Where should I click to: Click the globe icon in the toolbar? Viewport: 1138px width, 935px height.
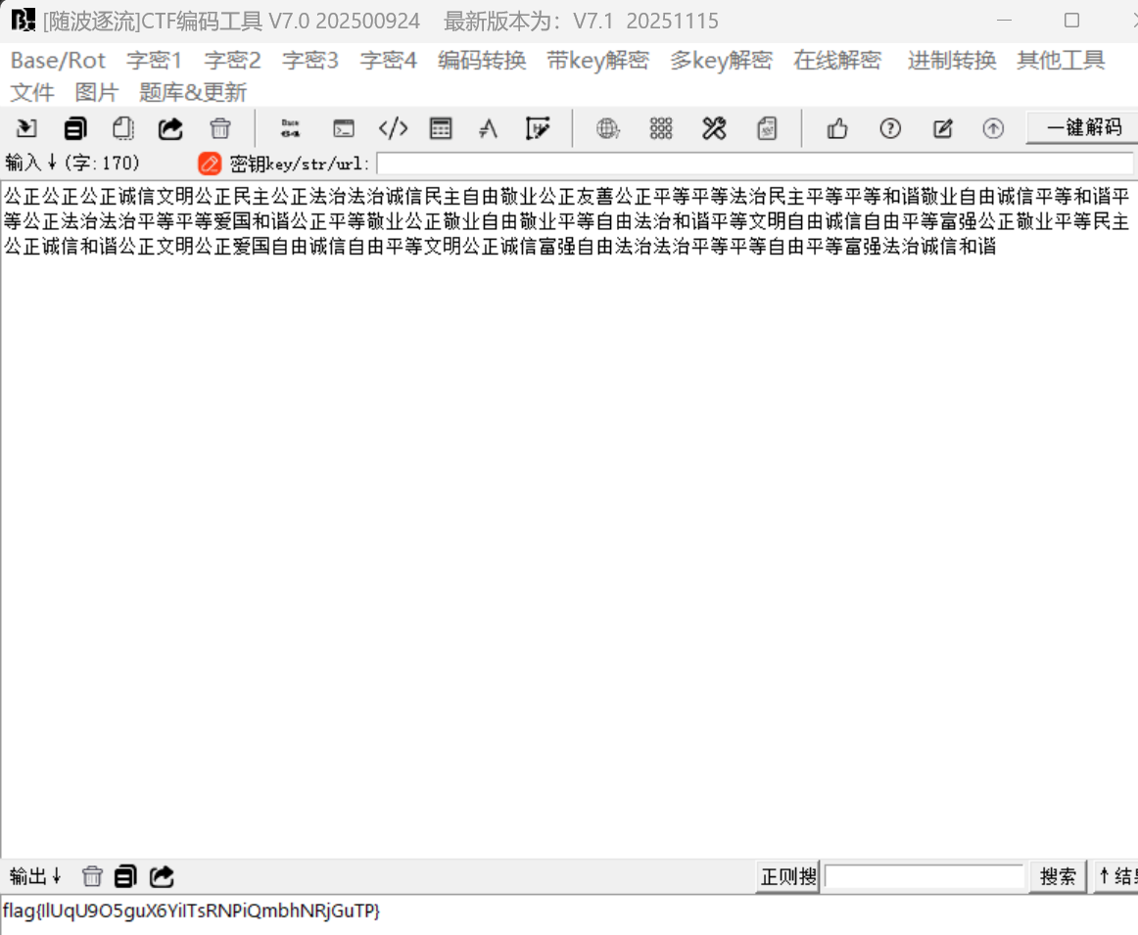pyautogui.click(x=608, y=128)
